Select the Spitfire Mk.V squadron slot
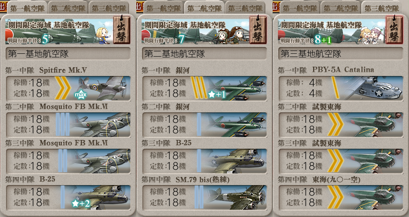The height and width of the screenshot is (217, 409). coord(68,88)
